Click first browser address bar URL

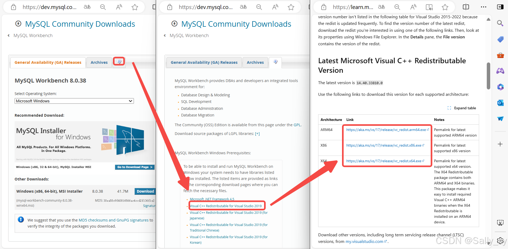[x=50, y=7]
